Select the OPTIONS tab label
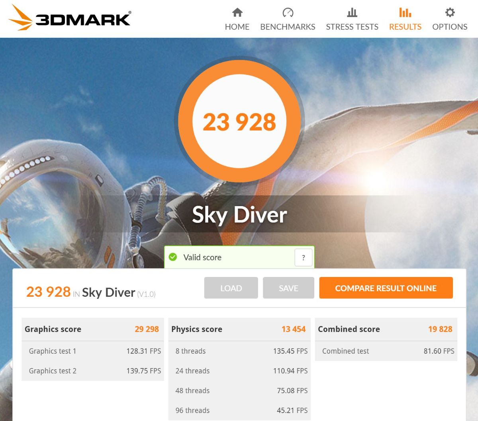The height and width of the screenshot is (421, 478). click(450, 27)
